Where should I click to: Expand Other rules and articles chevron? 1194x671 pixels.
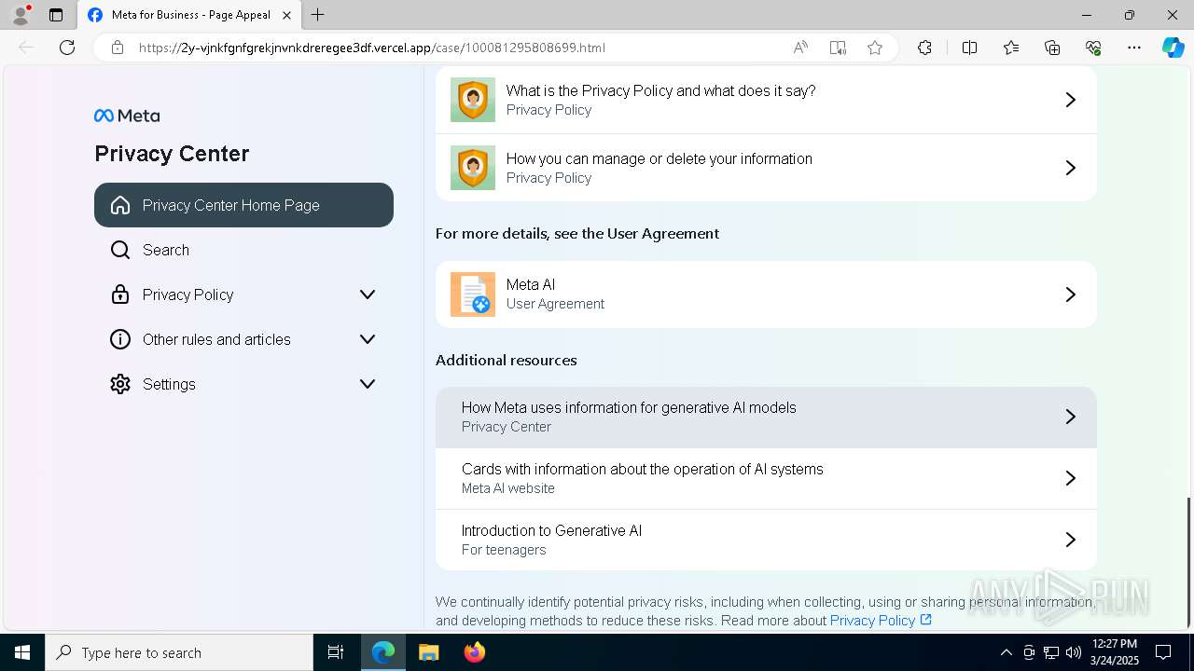(368, 339)
